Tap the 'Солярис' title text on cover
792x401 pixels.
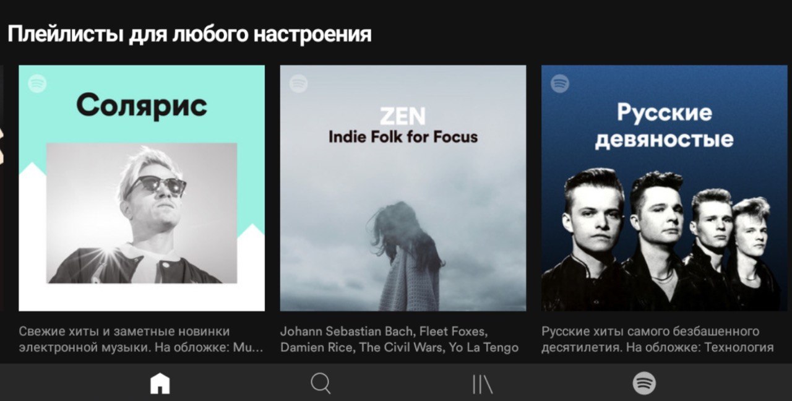[x=142, y=106]
